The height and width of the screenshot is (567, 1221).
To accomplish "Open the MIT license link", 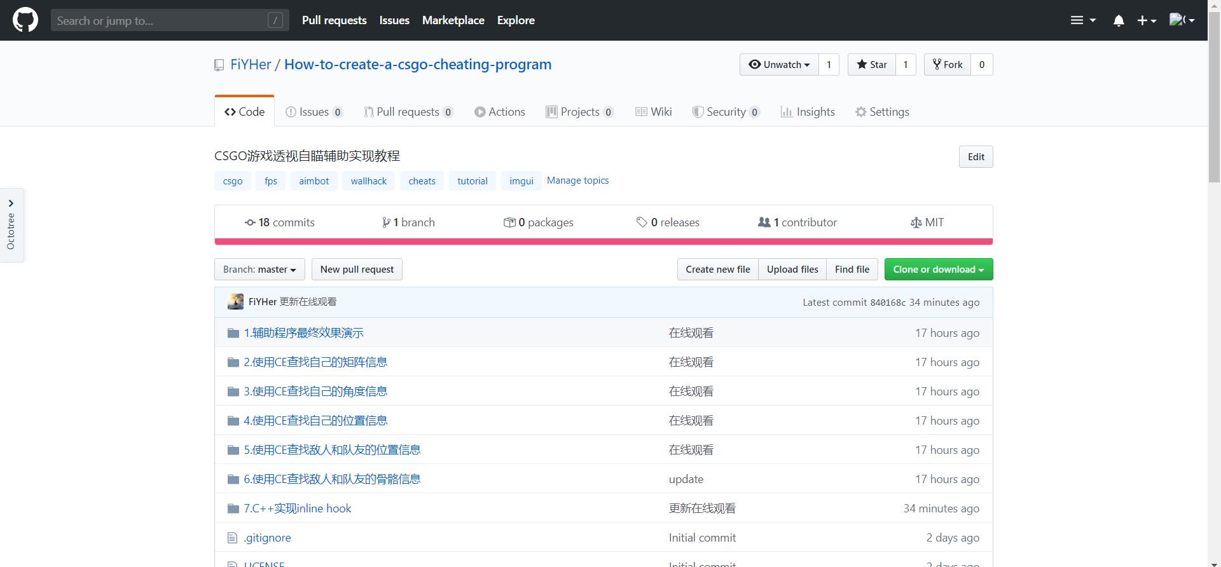I will tap(927, 222).
